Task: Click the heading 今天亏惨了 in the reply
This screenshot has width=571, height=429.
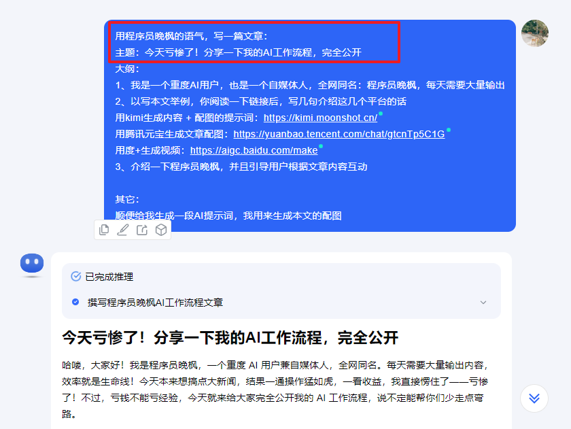Action: tap(230, 338)
